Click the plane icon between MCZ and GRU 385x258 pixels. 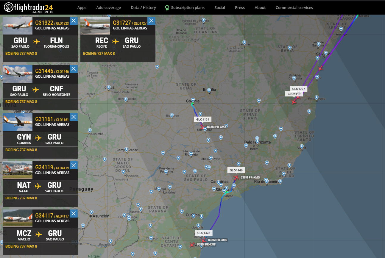click(x=39, y=234)
